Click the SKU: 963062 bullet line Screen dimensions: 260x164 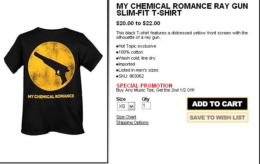130,76
